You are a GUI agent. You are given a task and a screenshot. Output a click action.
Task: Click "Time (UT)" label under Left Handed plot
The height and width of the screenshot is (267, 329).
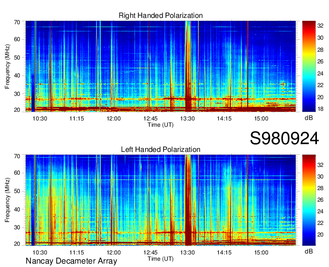pyautogui.click(x=161, y=259)
